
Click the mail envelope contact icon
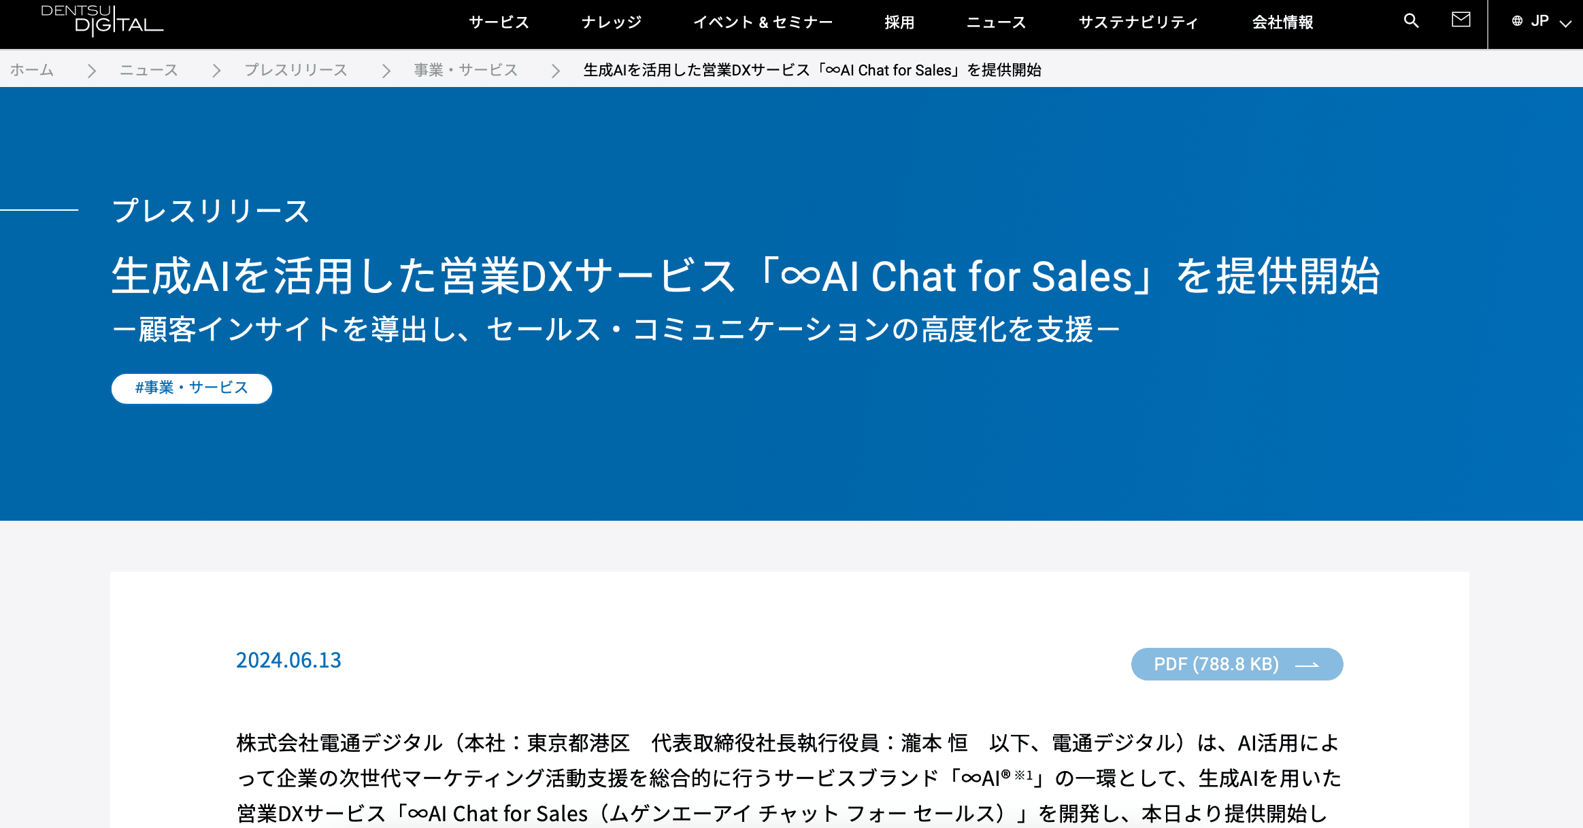(x=1461, y=20)
